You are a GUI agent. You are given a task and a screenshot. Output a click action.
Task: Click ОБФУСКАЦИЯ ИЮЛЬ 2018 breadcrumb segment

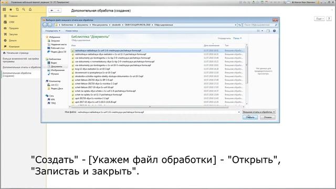138,25
